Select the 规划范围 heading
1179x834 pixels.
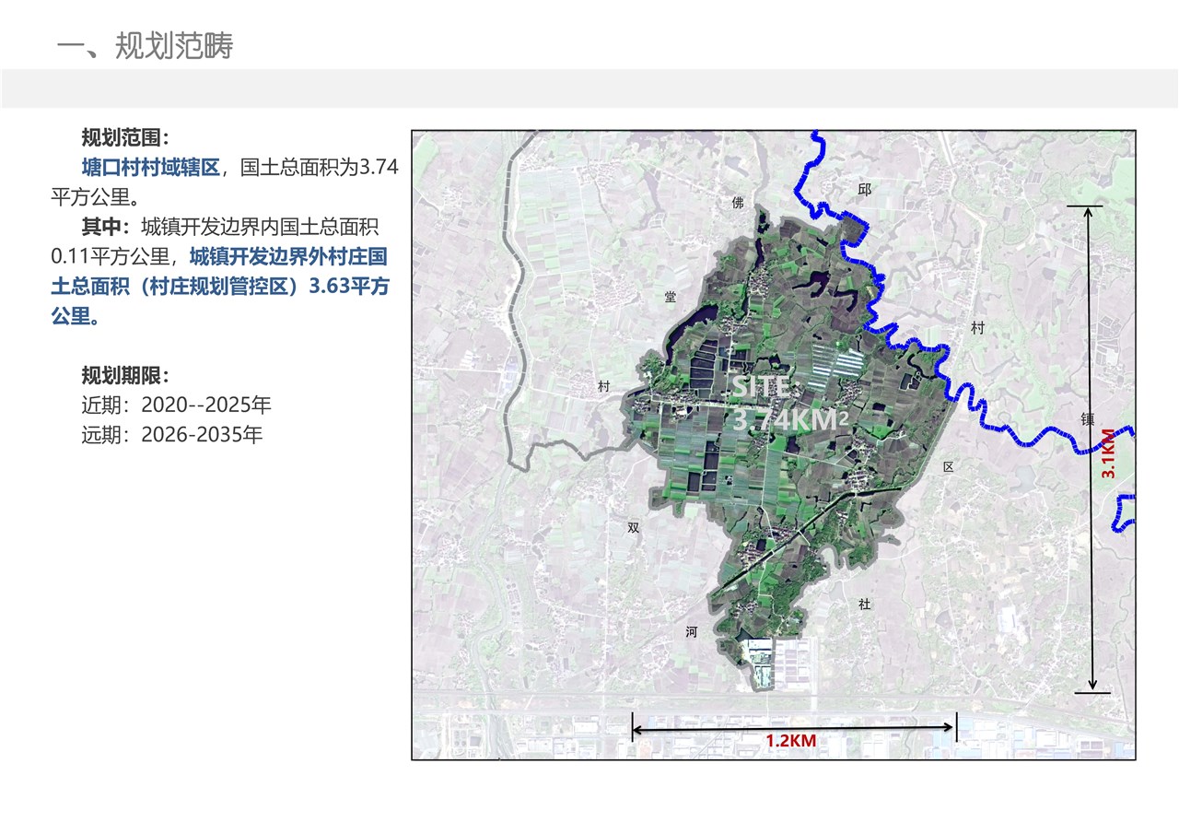[125, 139]
